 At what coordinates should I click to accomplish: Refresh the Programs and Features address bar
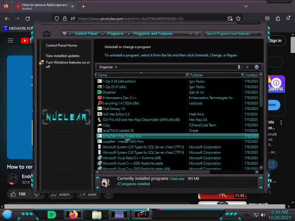[197, 34]
